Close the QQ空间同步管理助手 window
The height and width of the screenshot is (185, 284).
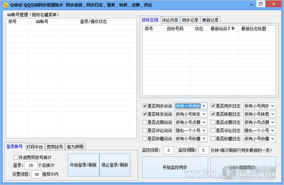tap(274, 4)
